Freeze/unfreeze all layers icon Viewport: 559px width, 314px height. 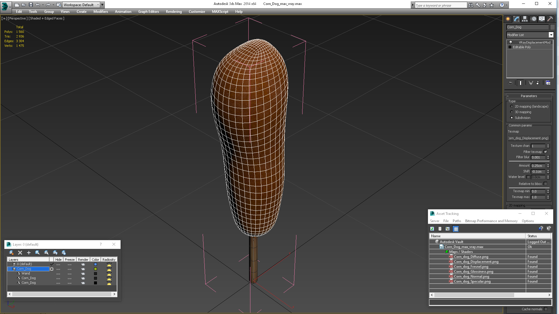[x=64, y=253]
